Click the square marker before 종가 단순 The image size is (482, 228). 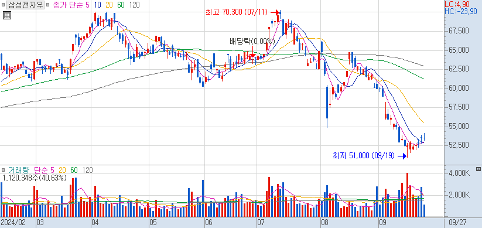47,5
